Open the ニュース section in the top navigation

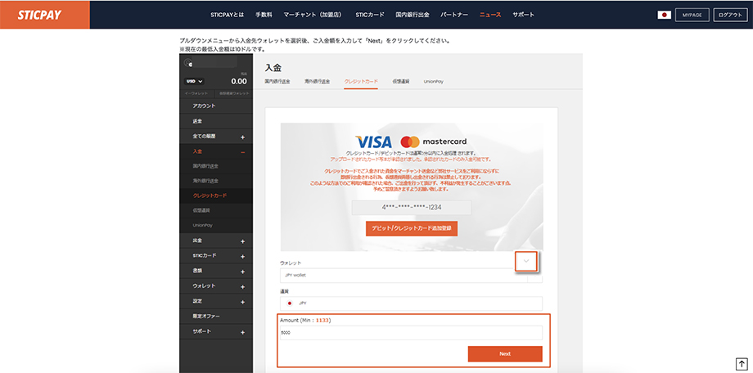click(x=489, y=15)
